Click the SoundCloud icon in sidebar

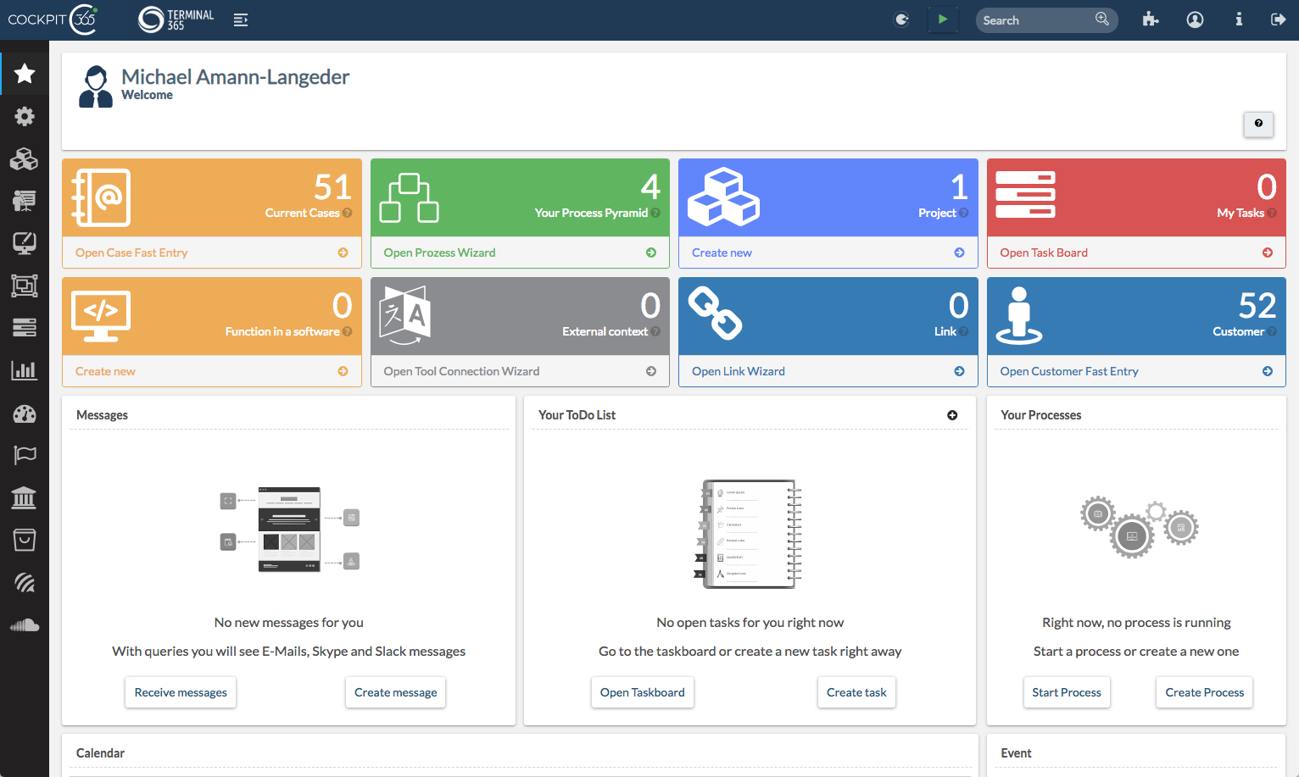click(25, 625)
